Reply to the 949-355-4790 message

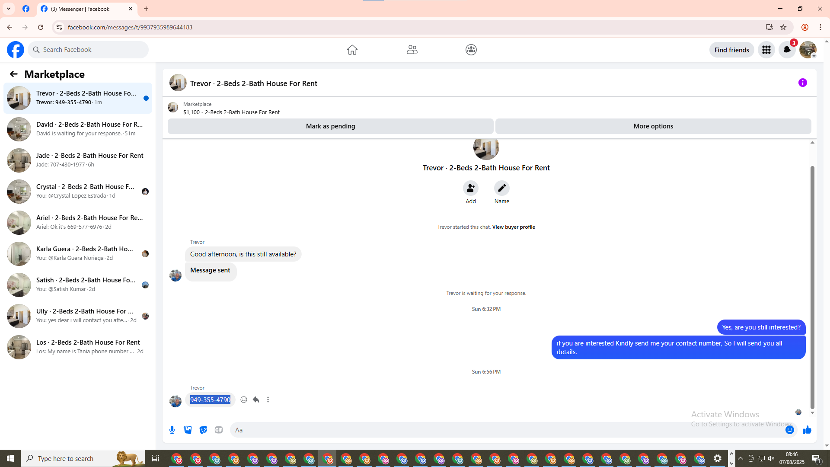[x=256, y=400]
